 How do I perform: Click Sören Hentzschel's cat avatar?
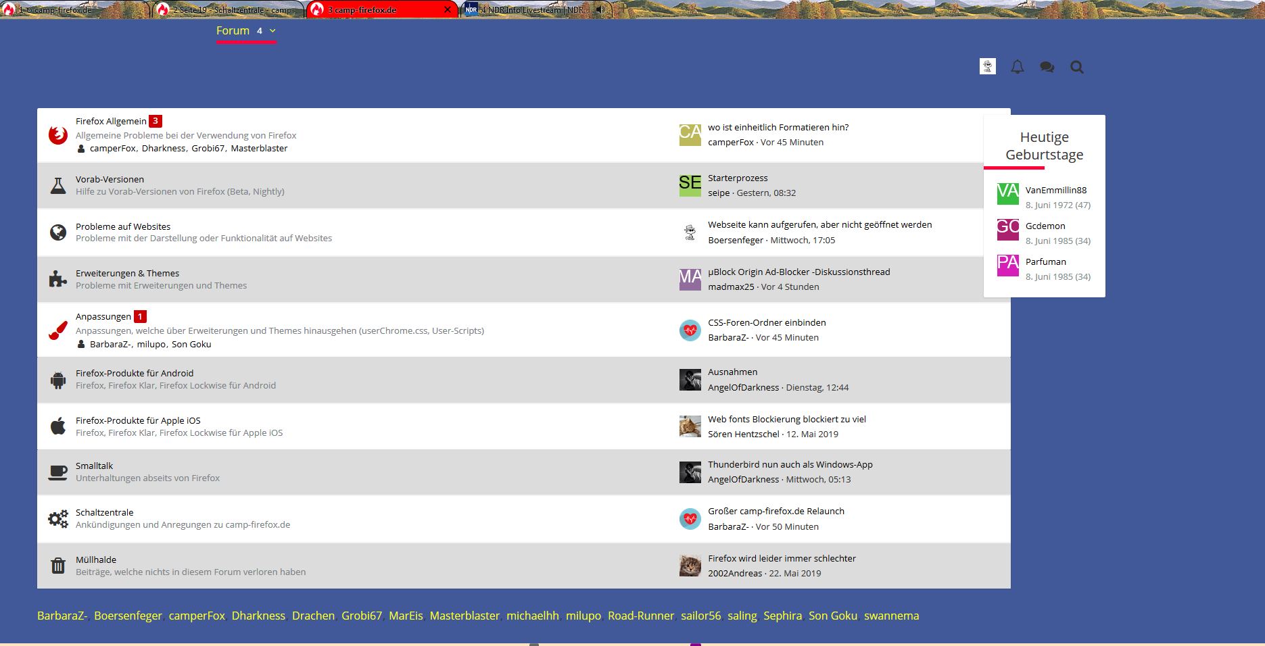click(x=690, y=426)
